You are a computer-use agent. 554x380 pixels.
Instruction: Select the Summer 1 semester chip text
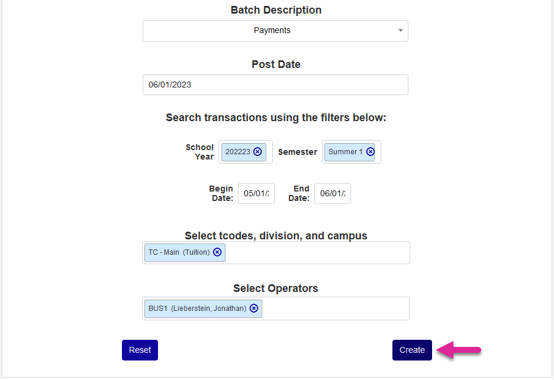(345, 152)
